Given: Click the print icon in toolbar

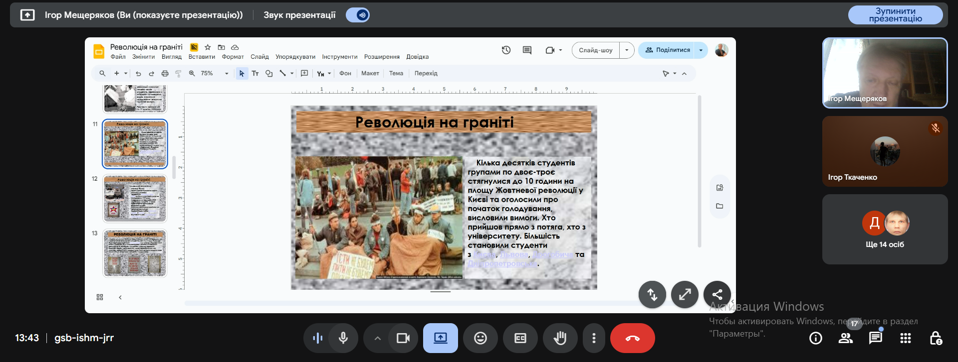Looking at the screenshot, I should (165, 73).
